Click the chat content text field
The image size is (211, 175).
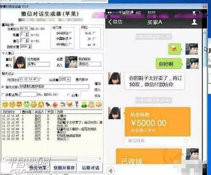[x=54, y=87]
